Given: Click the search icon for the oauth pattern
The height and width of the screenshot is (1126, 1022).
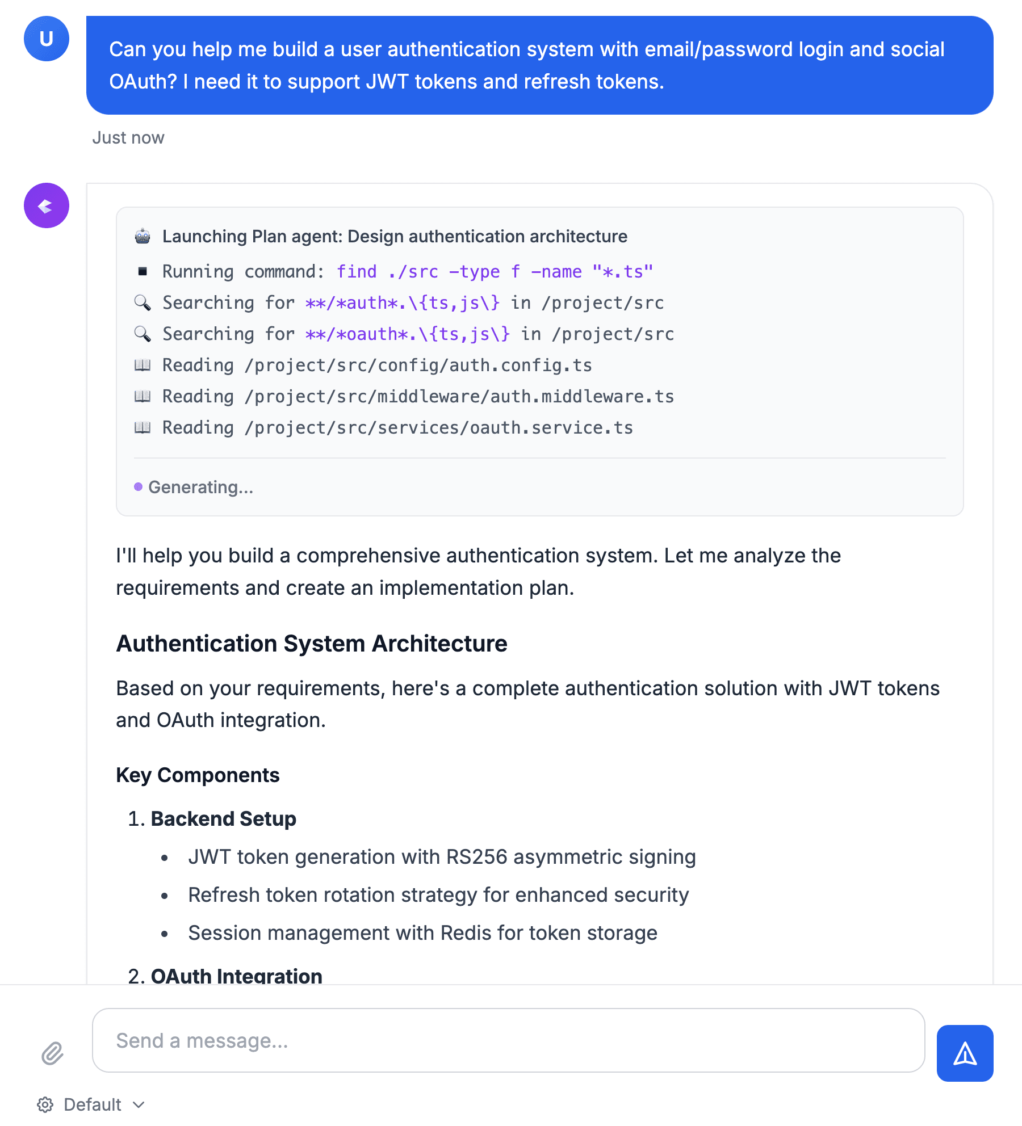Looking at the screenshot, I should click(142, 334).
